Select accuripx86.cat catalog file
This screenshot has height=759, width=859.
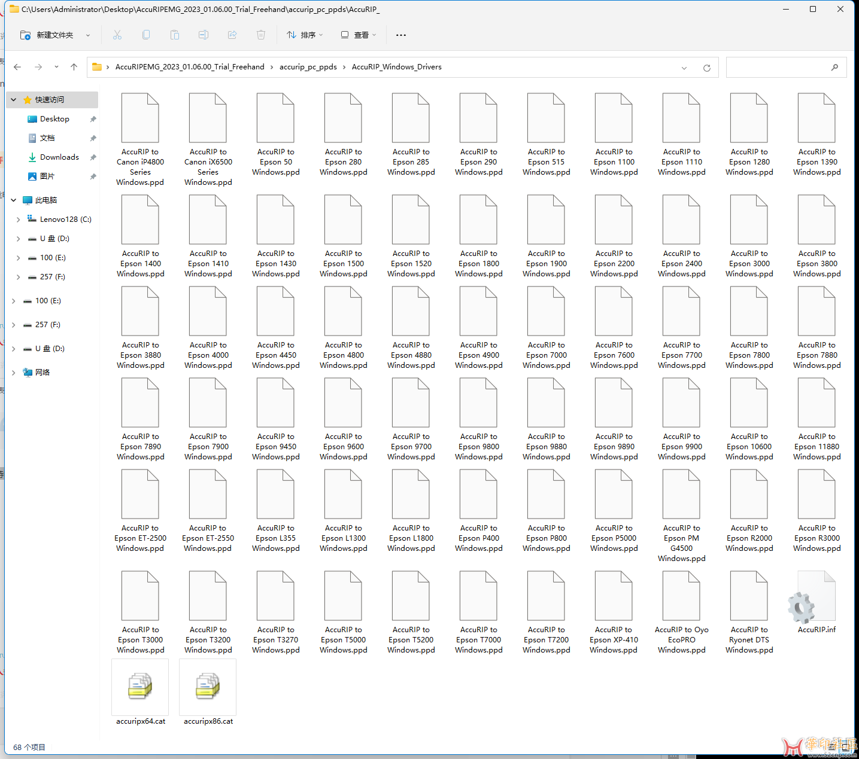208,693
